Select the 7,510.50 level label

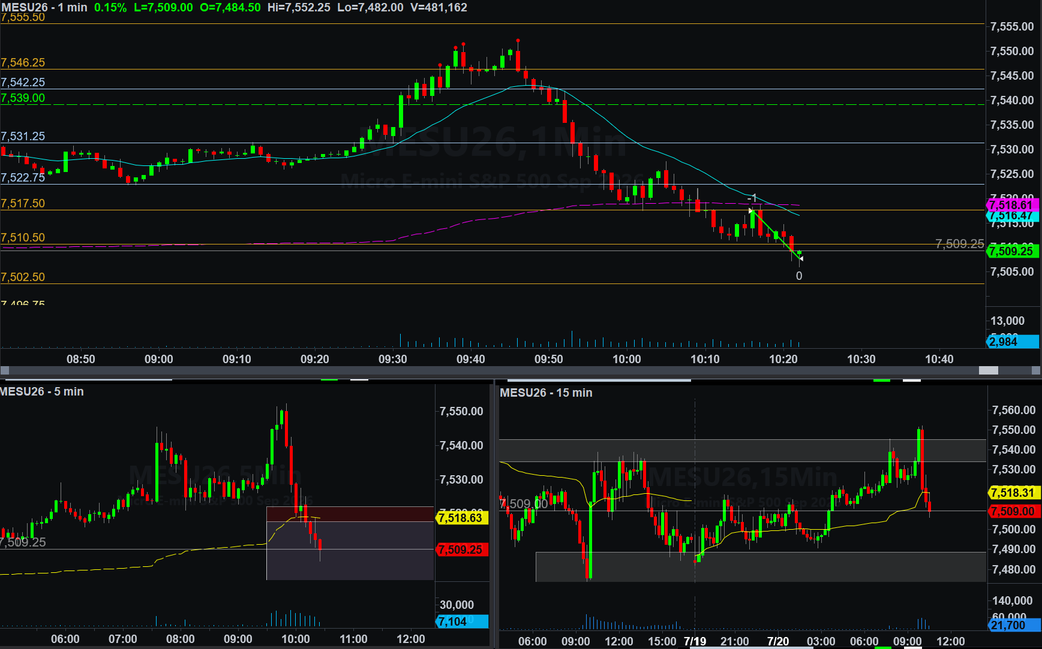tap(23, 237)
